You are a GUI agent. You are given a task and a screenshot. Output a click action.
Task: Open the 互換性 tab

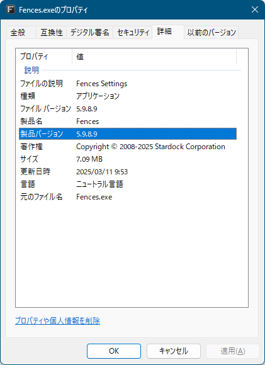[52, 32]
